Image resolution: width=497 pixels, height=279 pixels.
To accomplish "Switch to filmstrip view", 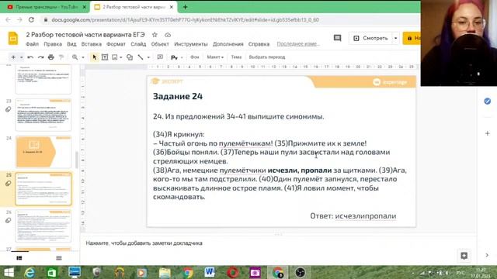I will click(x=19, y=258).
